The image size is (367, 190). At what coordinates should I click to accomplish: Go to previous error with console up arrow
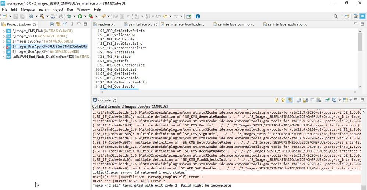[283, 100]
